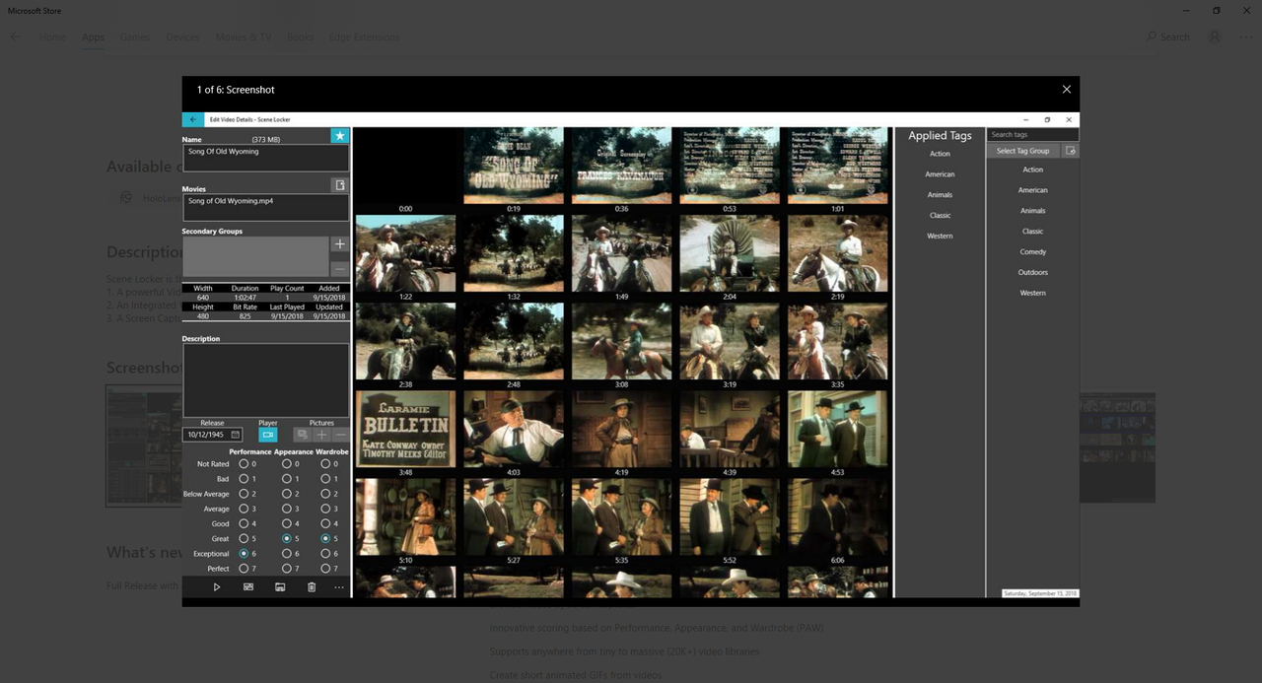
Task: Open Devices tab in Microsoft Store
Action: 182,37
